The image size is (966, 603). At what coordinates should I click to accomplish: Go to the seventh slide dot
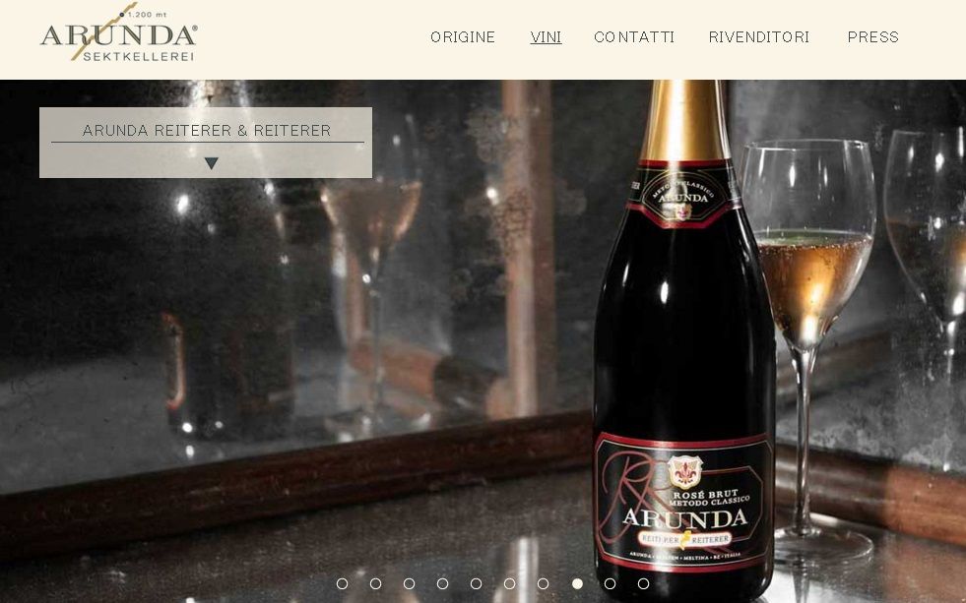pos(543,583)
